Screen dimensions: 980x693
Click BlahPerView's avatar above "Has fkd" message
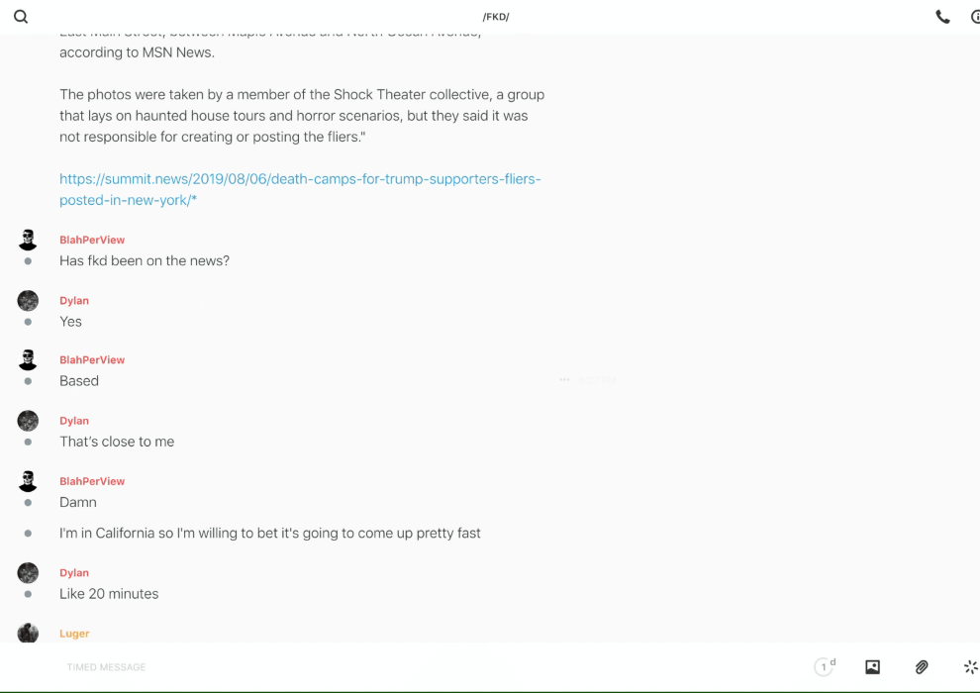click(28, 240)
